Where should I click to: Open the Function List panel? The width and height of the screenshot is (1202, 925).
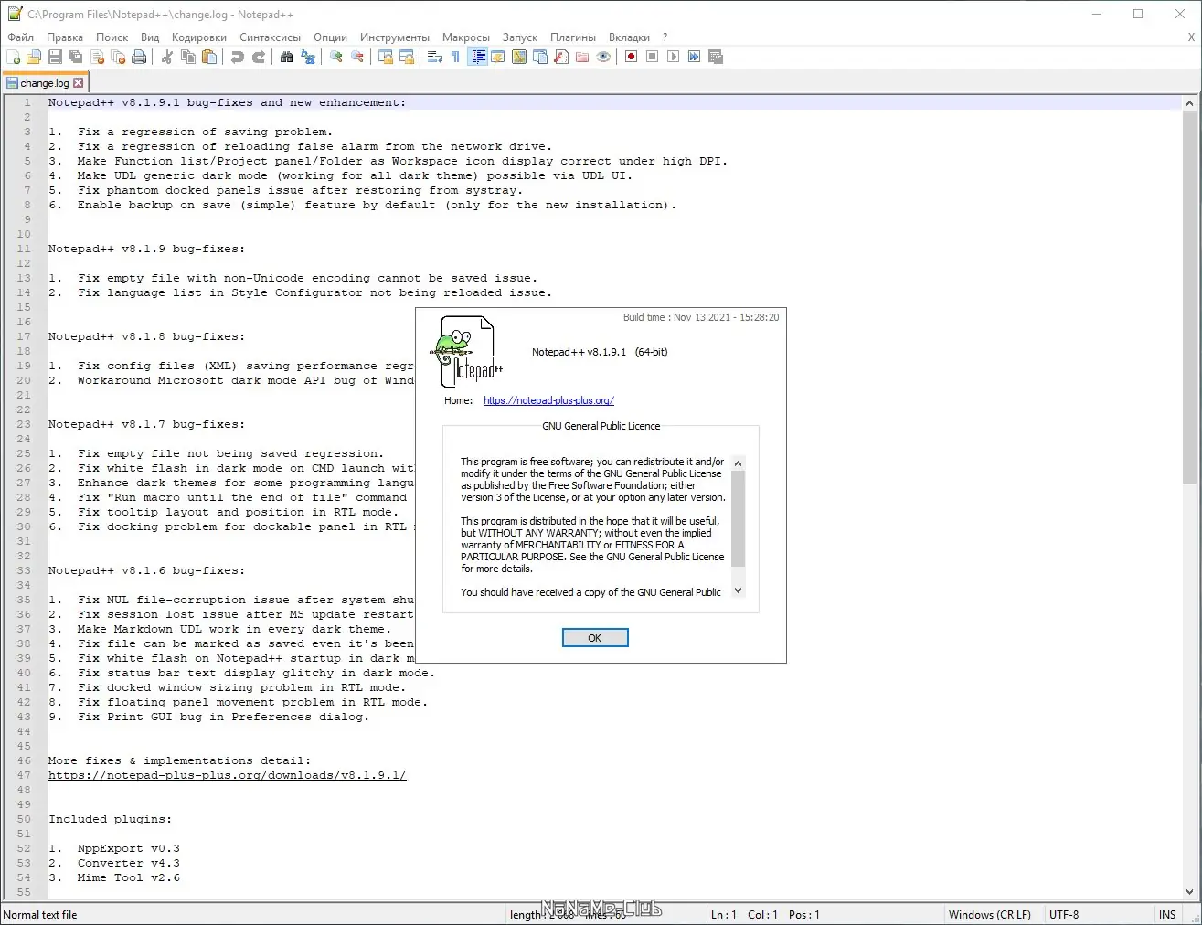coord(561,57)
